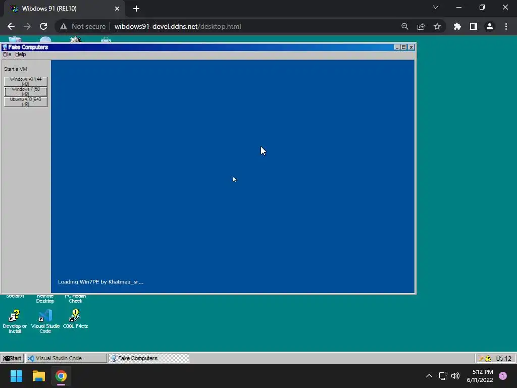Open the C00L F4ctz desktop shortcut
The height and width of the screenshot is (388, 517).
pos(76,319)
